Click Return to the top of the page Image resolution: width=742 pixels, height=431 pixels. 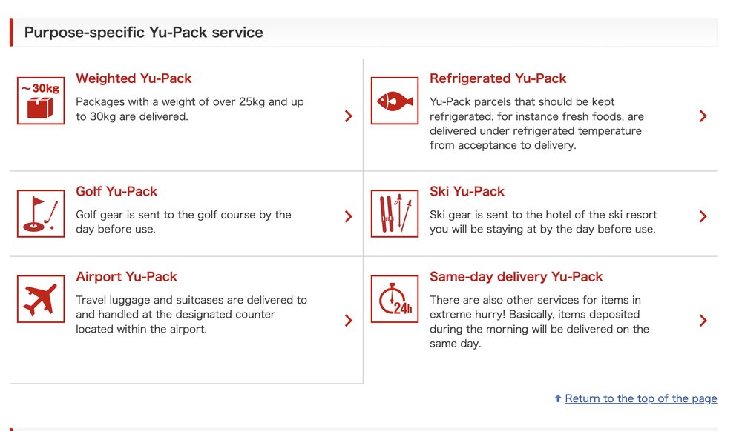pyautogui.click(x=640, y=398)
